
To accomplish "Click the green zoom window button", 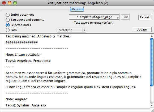I will coord(15,3).
